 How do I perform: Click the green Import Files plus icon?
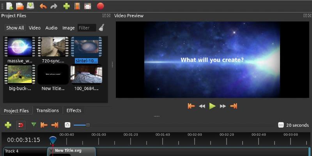pyautogui.click(x=66, y=6)
